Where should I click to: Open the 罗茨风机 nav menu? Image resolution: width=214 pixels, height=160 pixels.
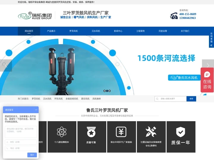74,31
